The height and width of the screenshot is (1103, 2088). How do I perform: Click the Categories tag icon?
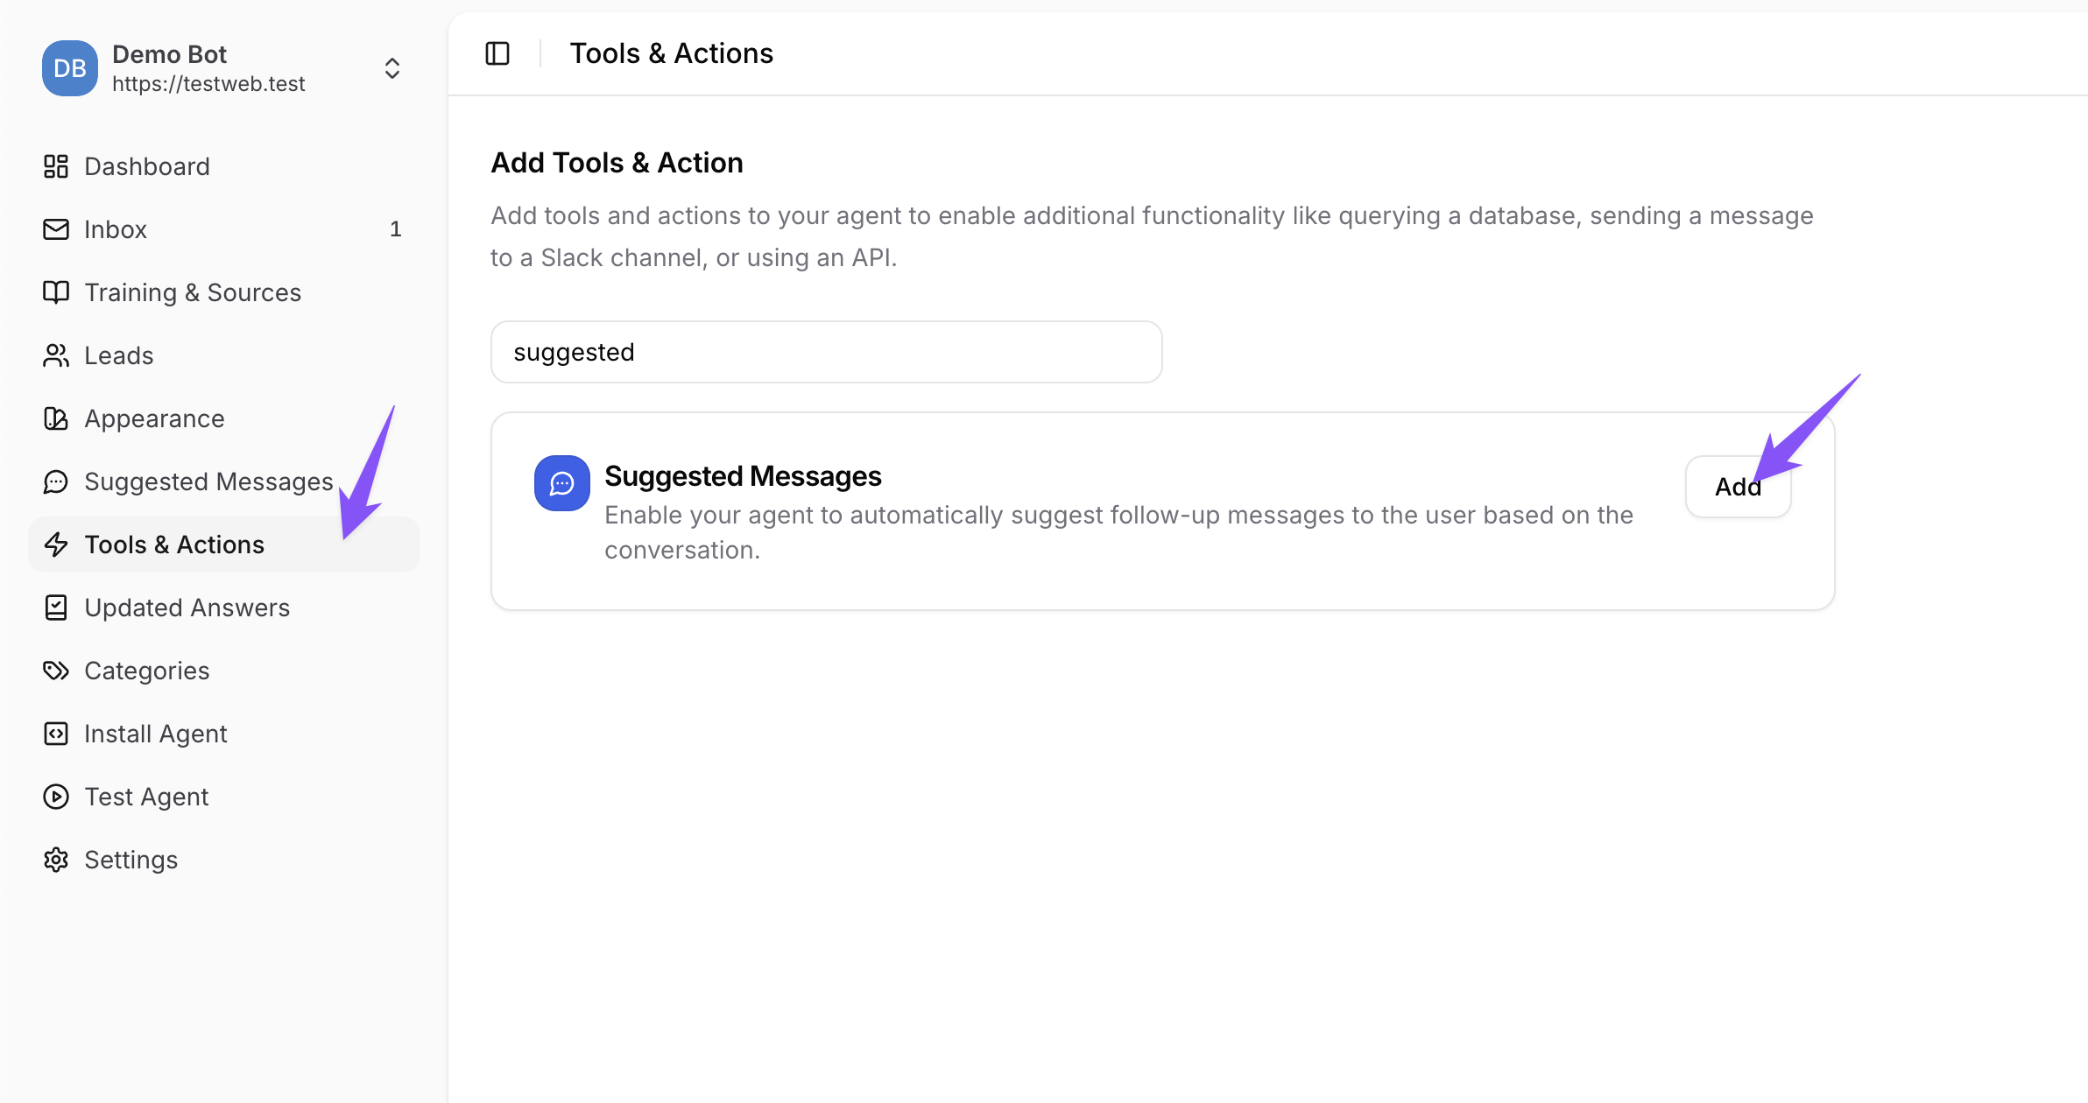coord(56,671)
